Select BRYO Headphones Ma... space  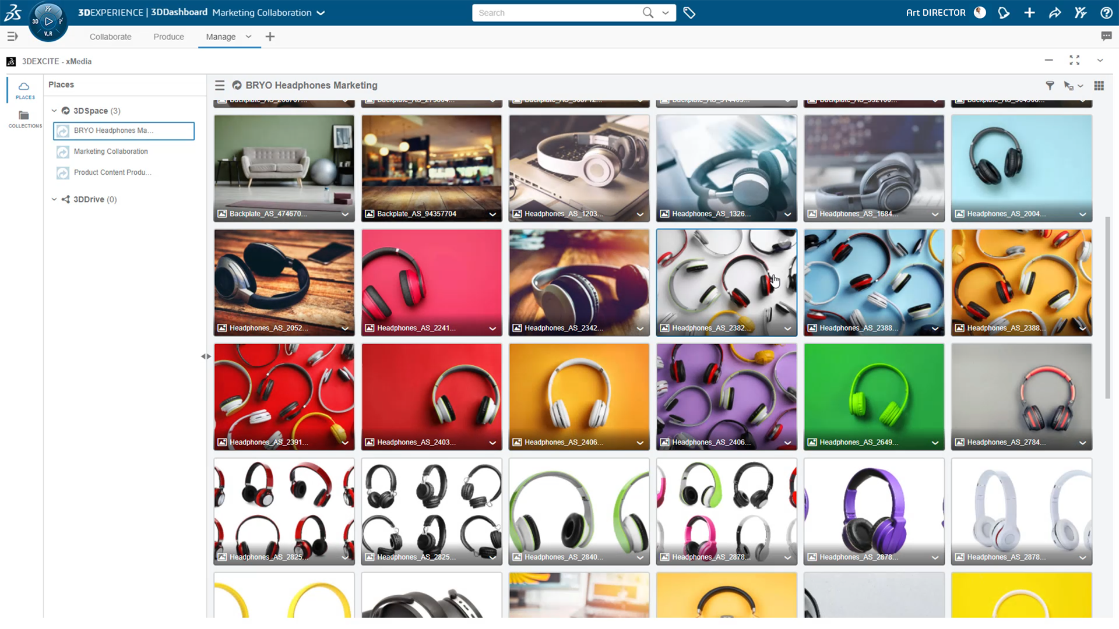pyautogui.click(x=124, y=130)
